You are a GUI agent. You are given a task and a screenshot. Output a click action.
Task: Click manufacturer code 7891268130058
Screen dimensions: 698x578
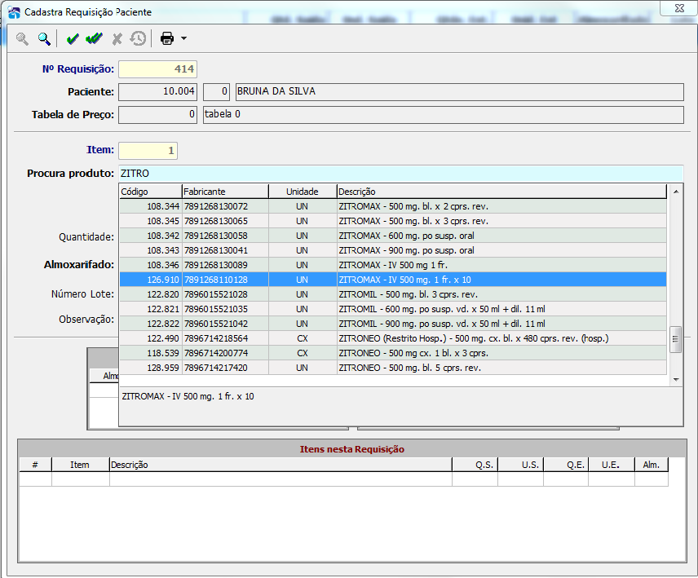225,236
